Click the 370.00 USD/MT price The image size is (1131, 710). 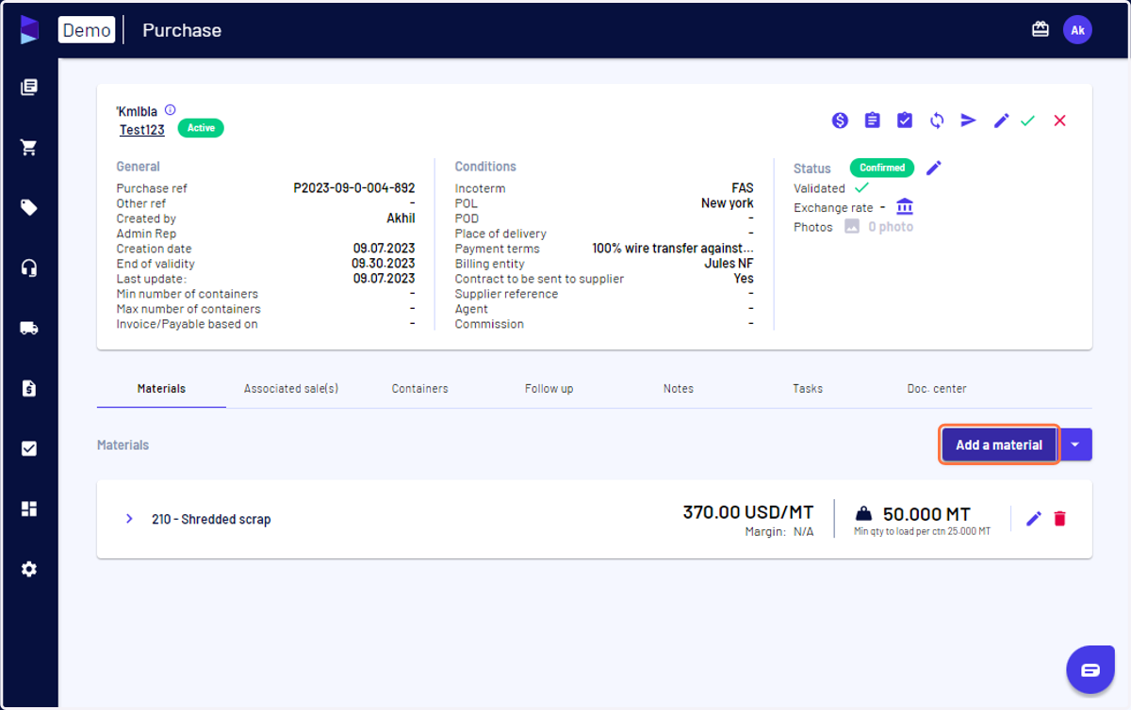click(x=748, y=512)
